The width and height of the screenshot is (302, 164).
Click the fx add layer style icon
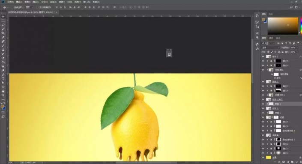point(279,162)
